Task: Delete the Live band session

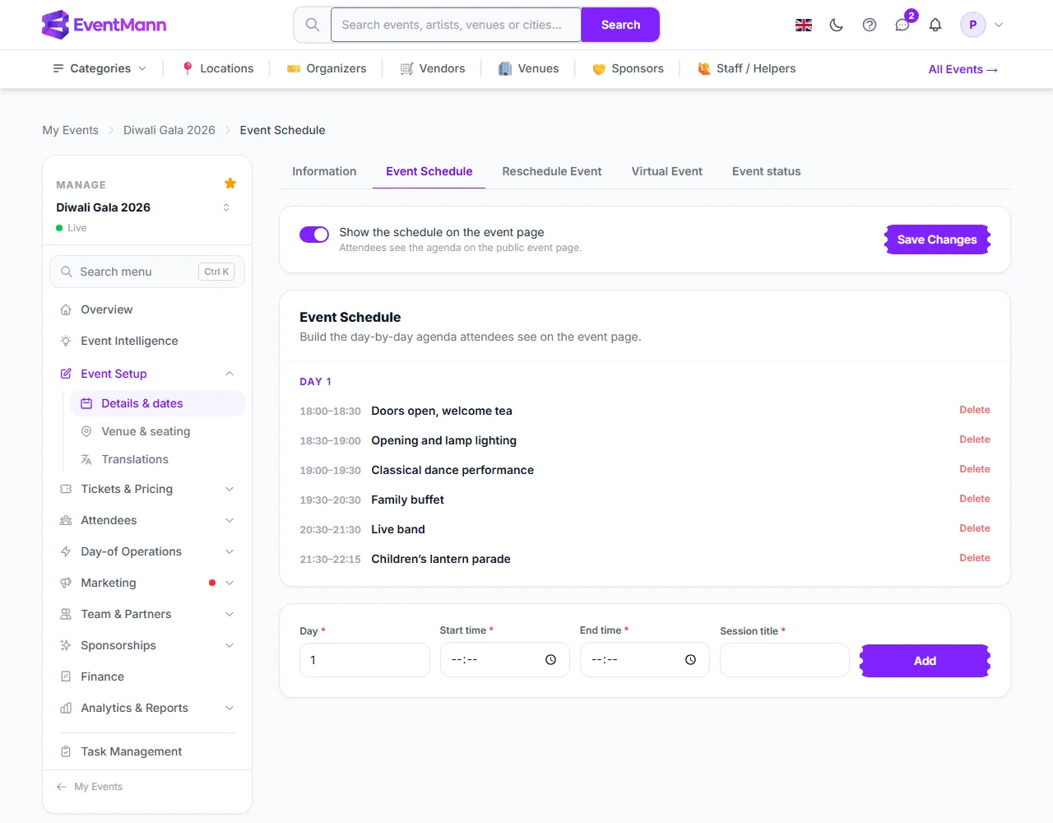Action: pyautogui.click(x=975, y=528)
